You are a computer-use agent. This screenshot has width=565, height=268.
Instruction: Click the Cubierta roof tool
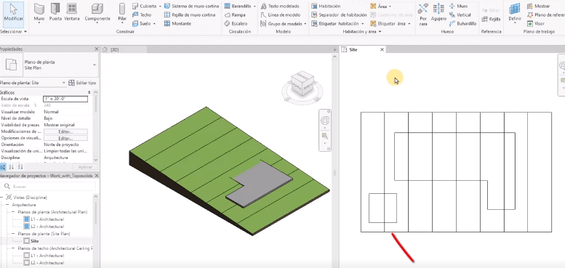[x=144, y=6]
